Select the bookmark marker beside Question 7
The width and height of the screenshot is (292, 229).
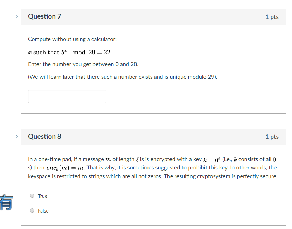(x=13, y=16)
